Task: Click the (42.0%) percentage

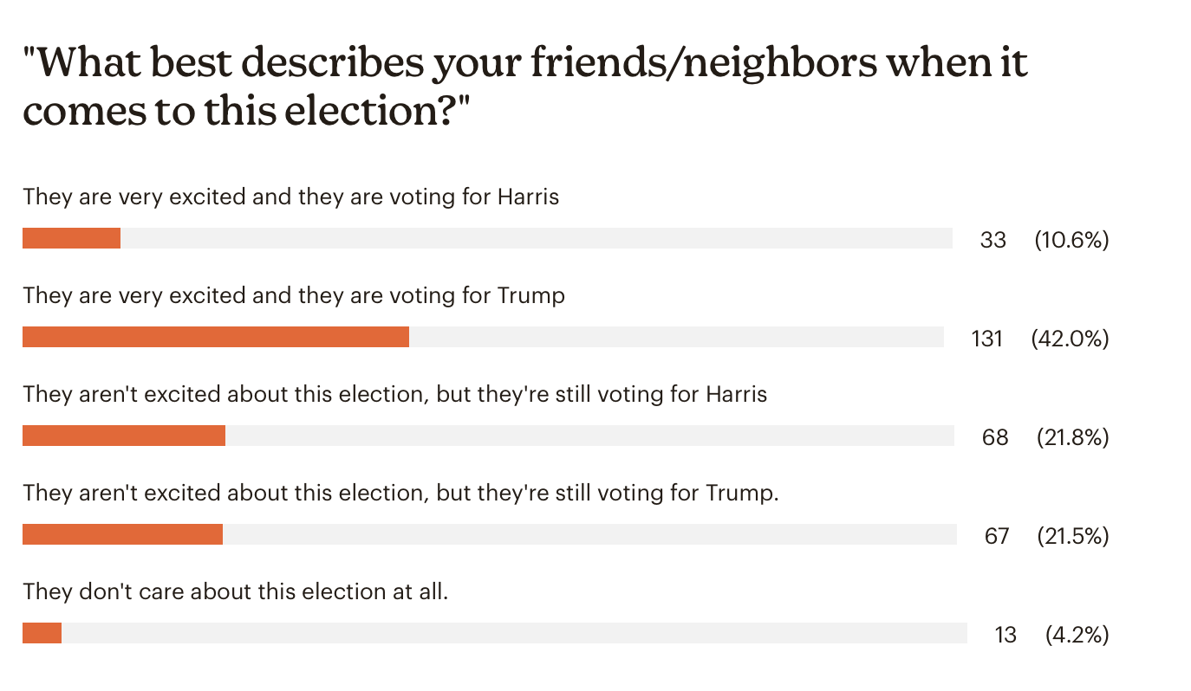Action: click(1070, 339)
